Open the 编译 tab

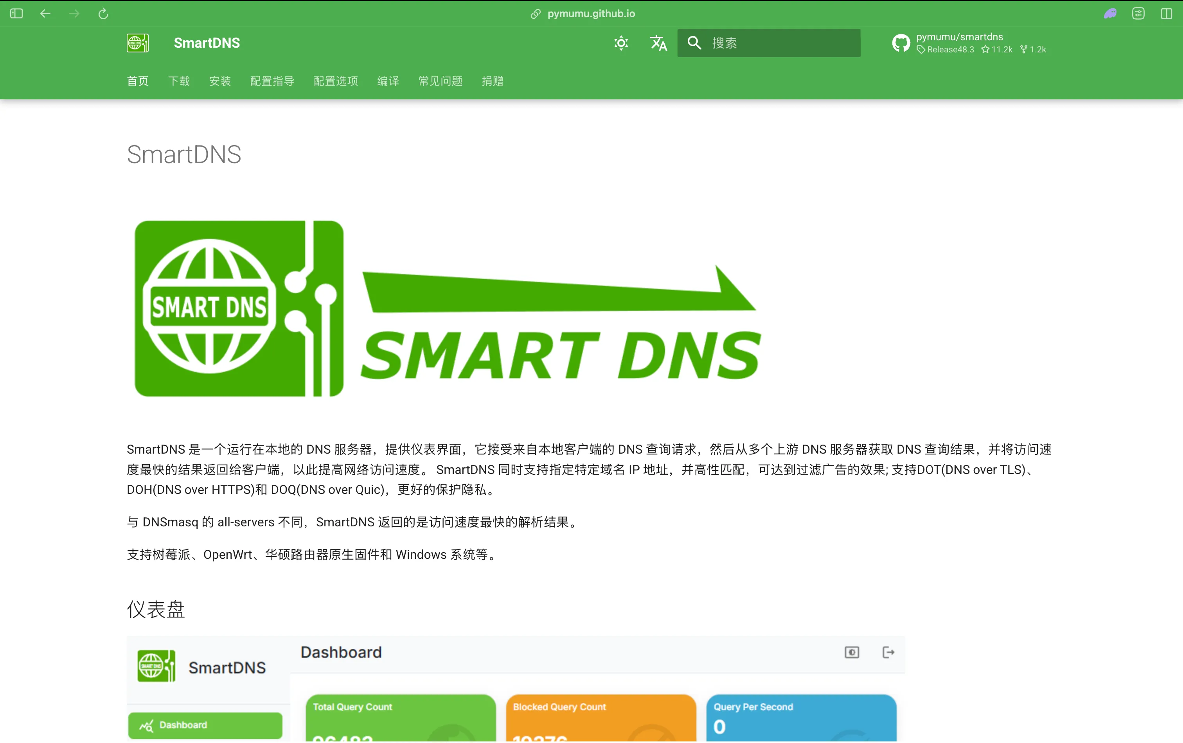[x=388, y=81]
